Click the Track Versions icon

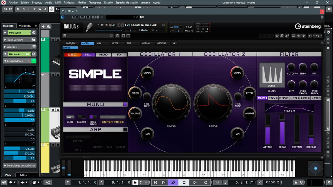click(x=34, y=40)
